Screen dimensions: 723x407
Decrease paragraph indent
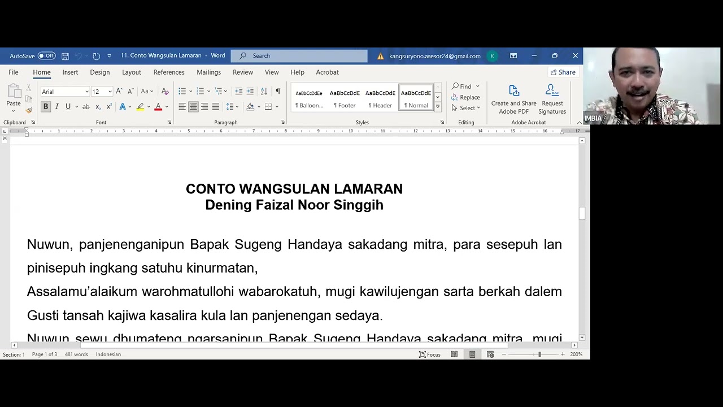238,91
